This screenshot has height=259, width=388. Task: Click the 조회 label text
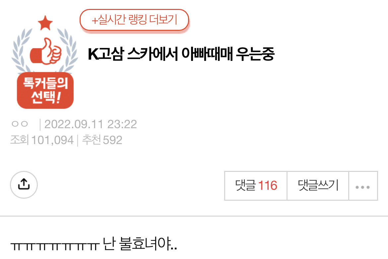pos(20,140)
